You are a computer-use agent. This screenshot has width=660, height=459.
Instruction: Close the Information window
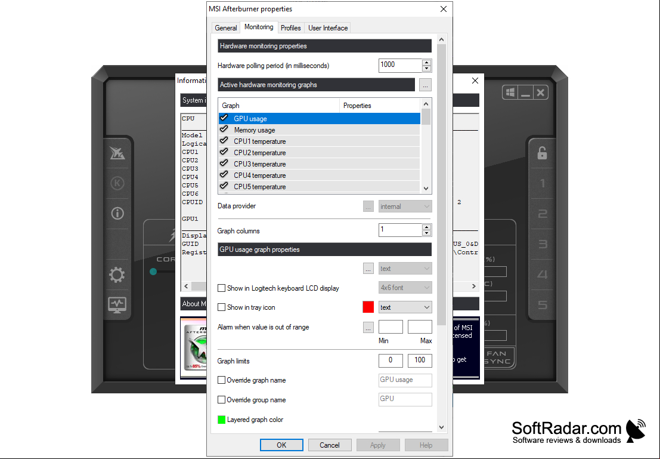(x=475, y=81)
